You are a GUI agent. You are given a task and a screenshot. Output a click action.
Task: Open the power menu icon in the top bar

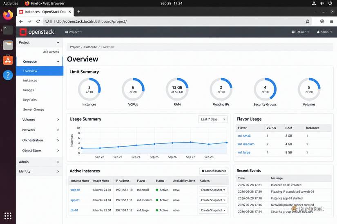pos(330,3)
